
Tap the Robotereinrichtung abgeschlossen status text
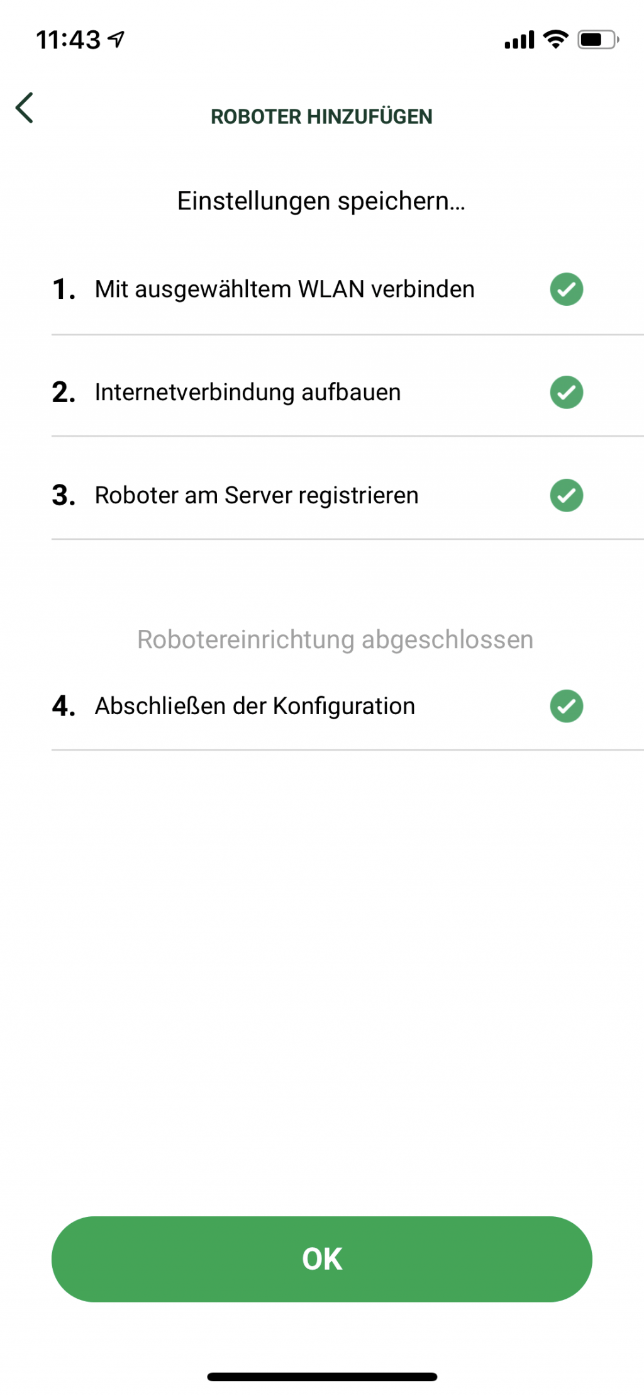coord(335,639)
